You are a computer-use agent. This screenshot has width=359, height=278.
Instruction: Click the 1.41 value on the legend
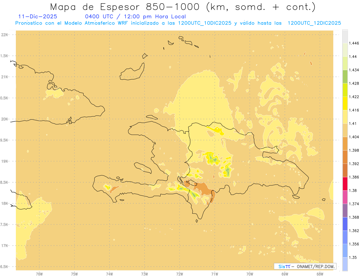click(x=353, y=124)
